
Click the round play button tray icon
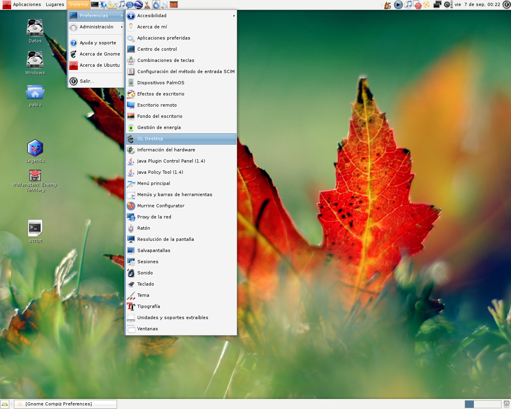tap(398, 5)
